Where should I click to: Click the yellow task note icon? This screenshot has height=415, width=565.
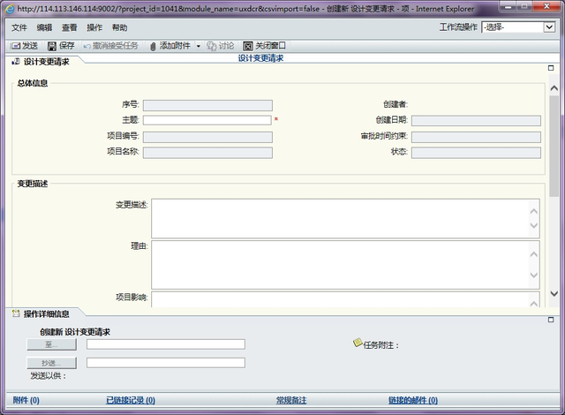[x=357, y=343]
